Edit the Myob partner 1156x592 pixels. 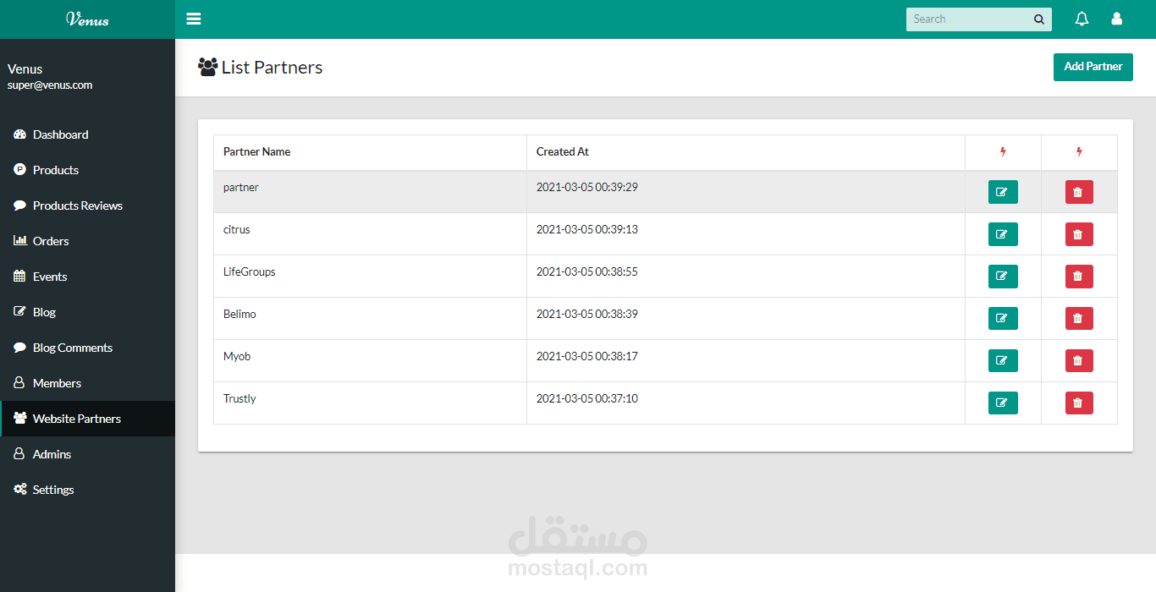(1003, 361)
